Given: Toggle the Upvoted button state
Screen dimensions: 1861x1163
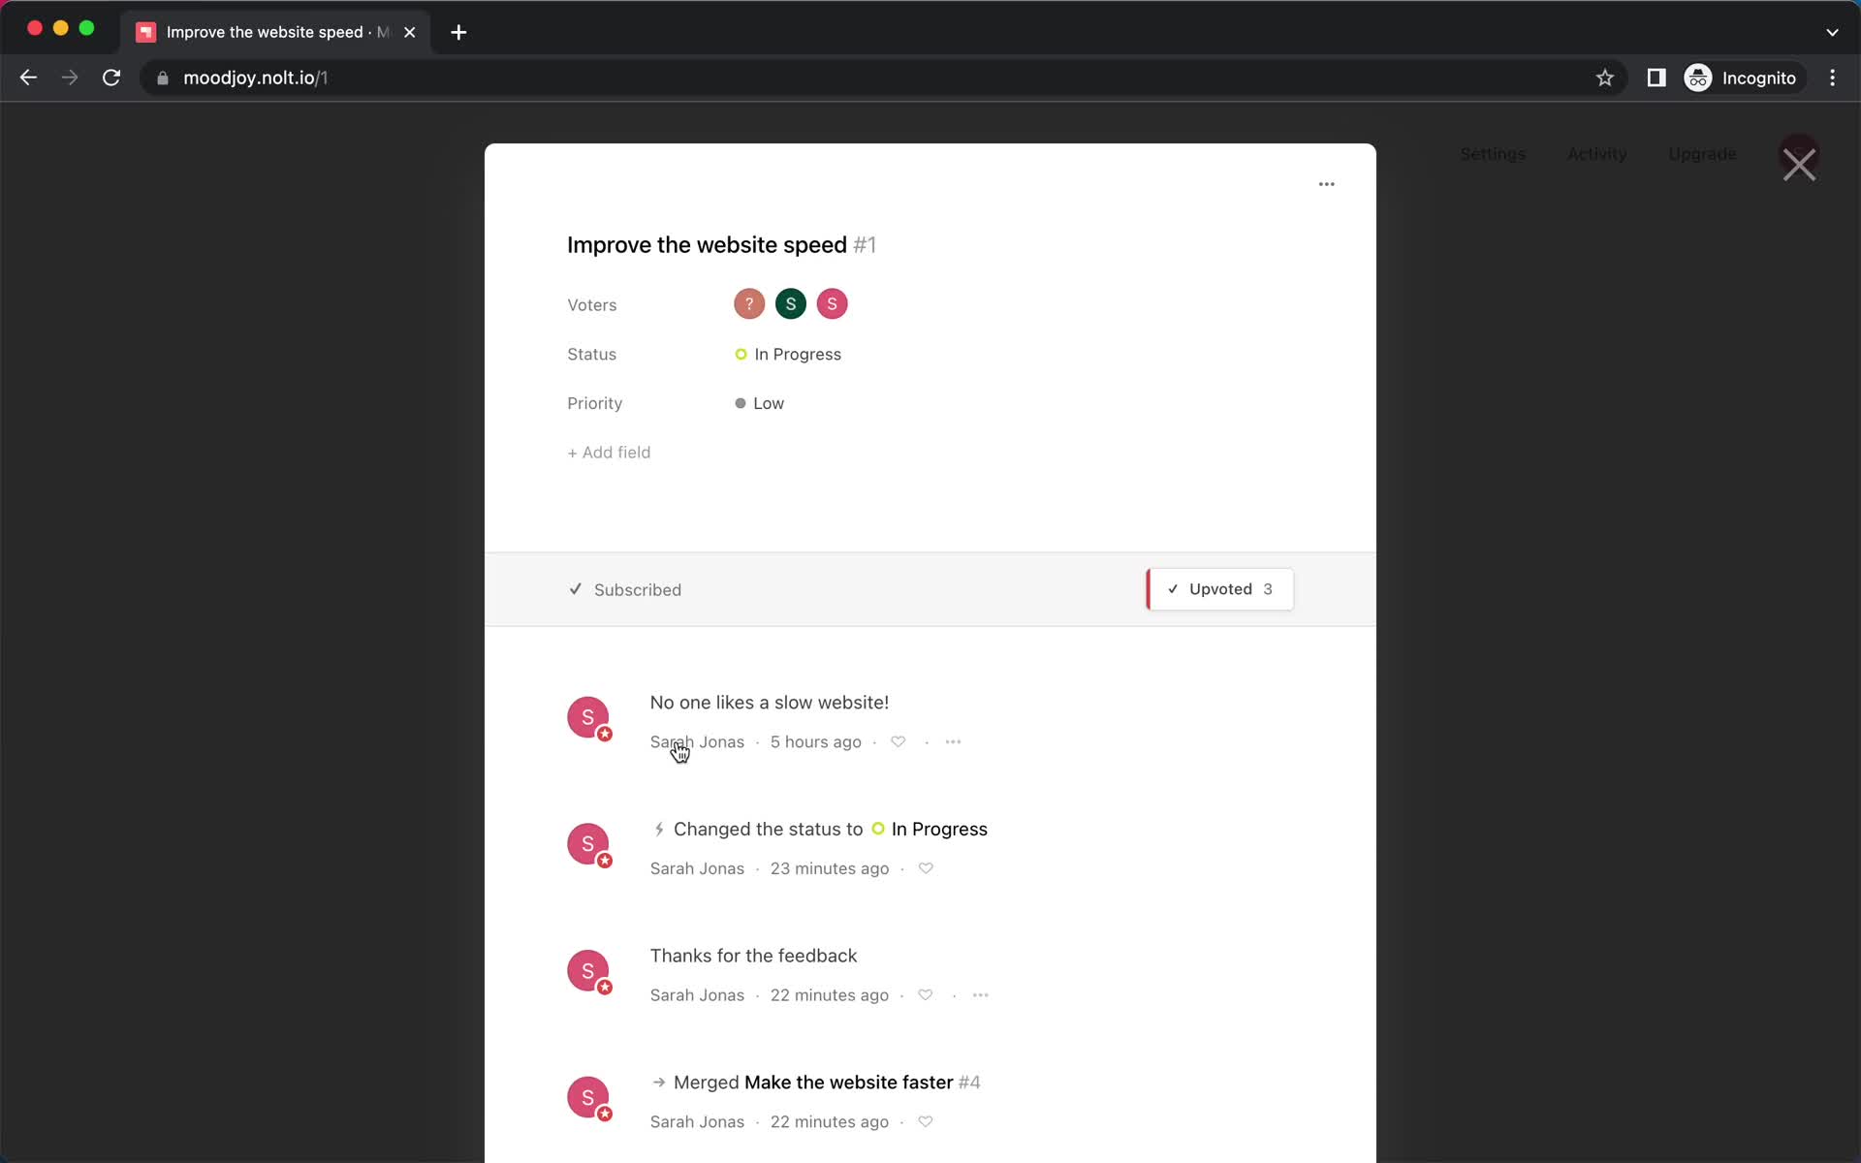Looking at the screenshot, I should click(x=1218, y=588).
